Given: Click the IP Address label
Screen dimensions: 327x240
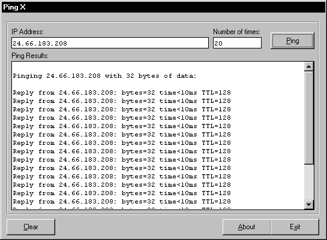Looking at the screenshot, I should tap(28, 32).
